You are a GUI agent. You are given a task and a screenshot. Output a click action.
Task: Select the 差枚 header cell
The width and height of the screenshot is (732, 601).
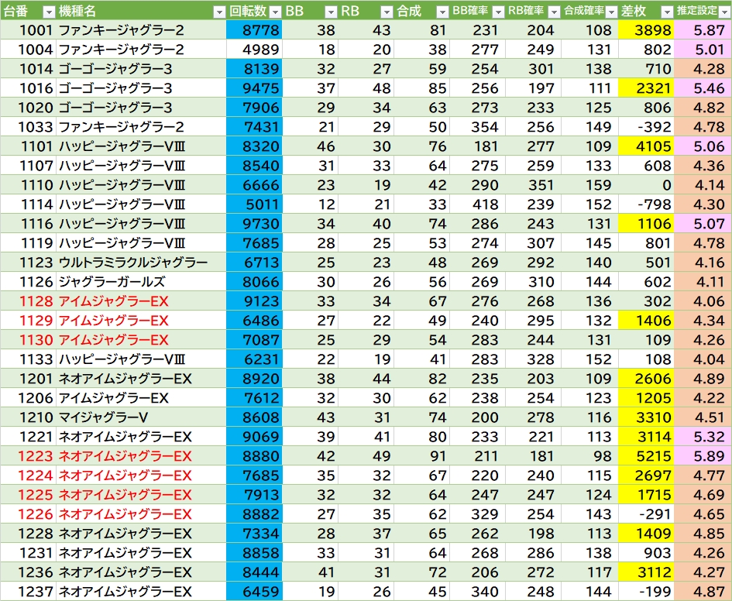pos(646,11)
